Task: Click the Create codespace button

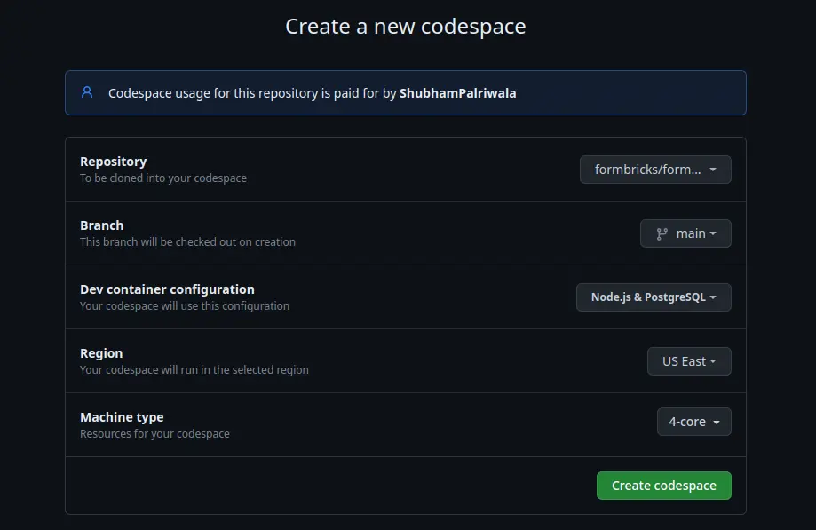Action: point(663,486)
